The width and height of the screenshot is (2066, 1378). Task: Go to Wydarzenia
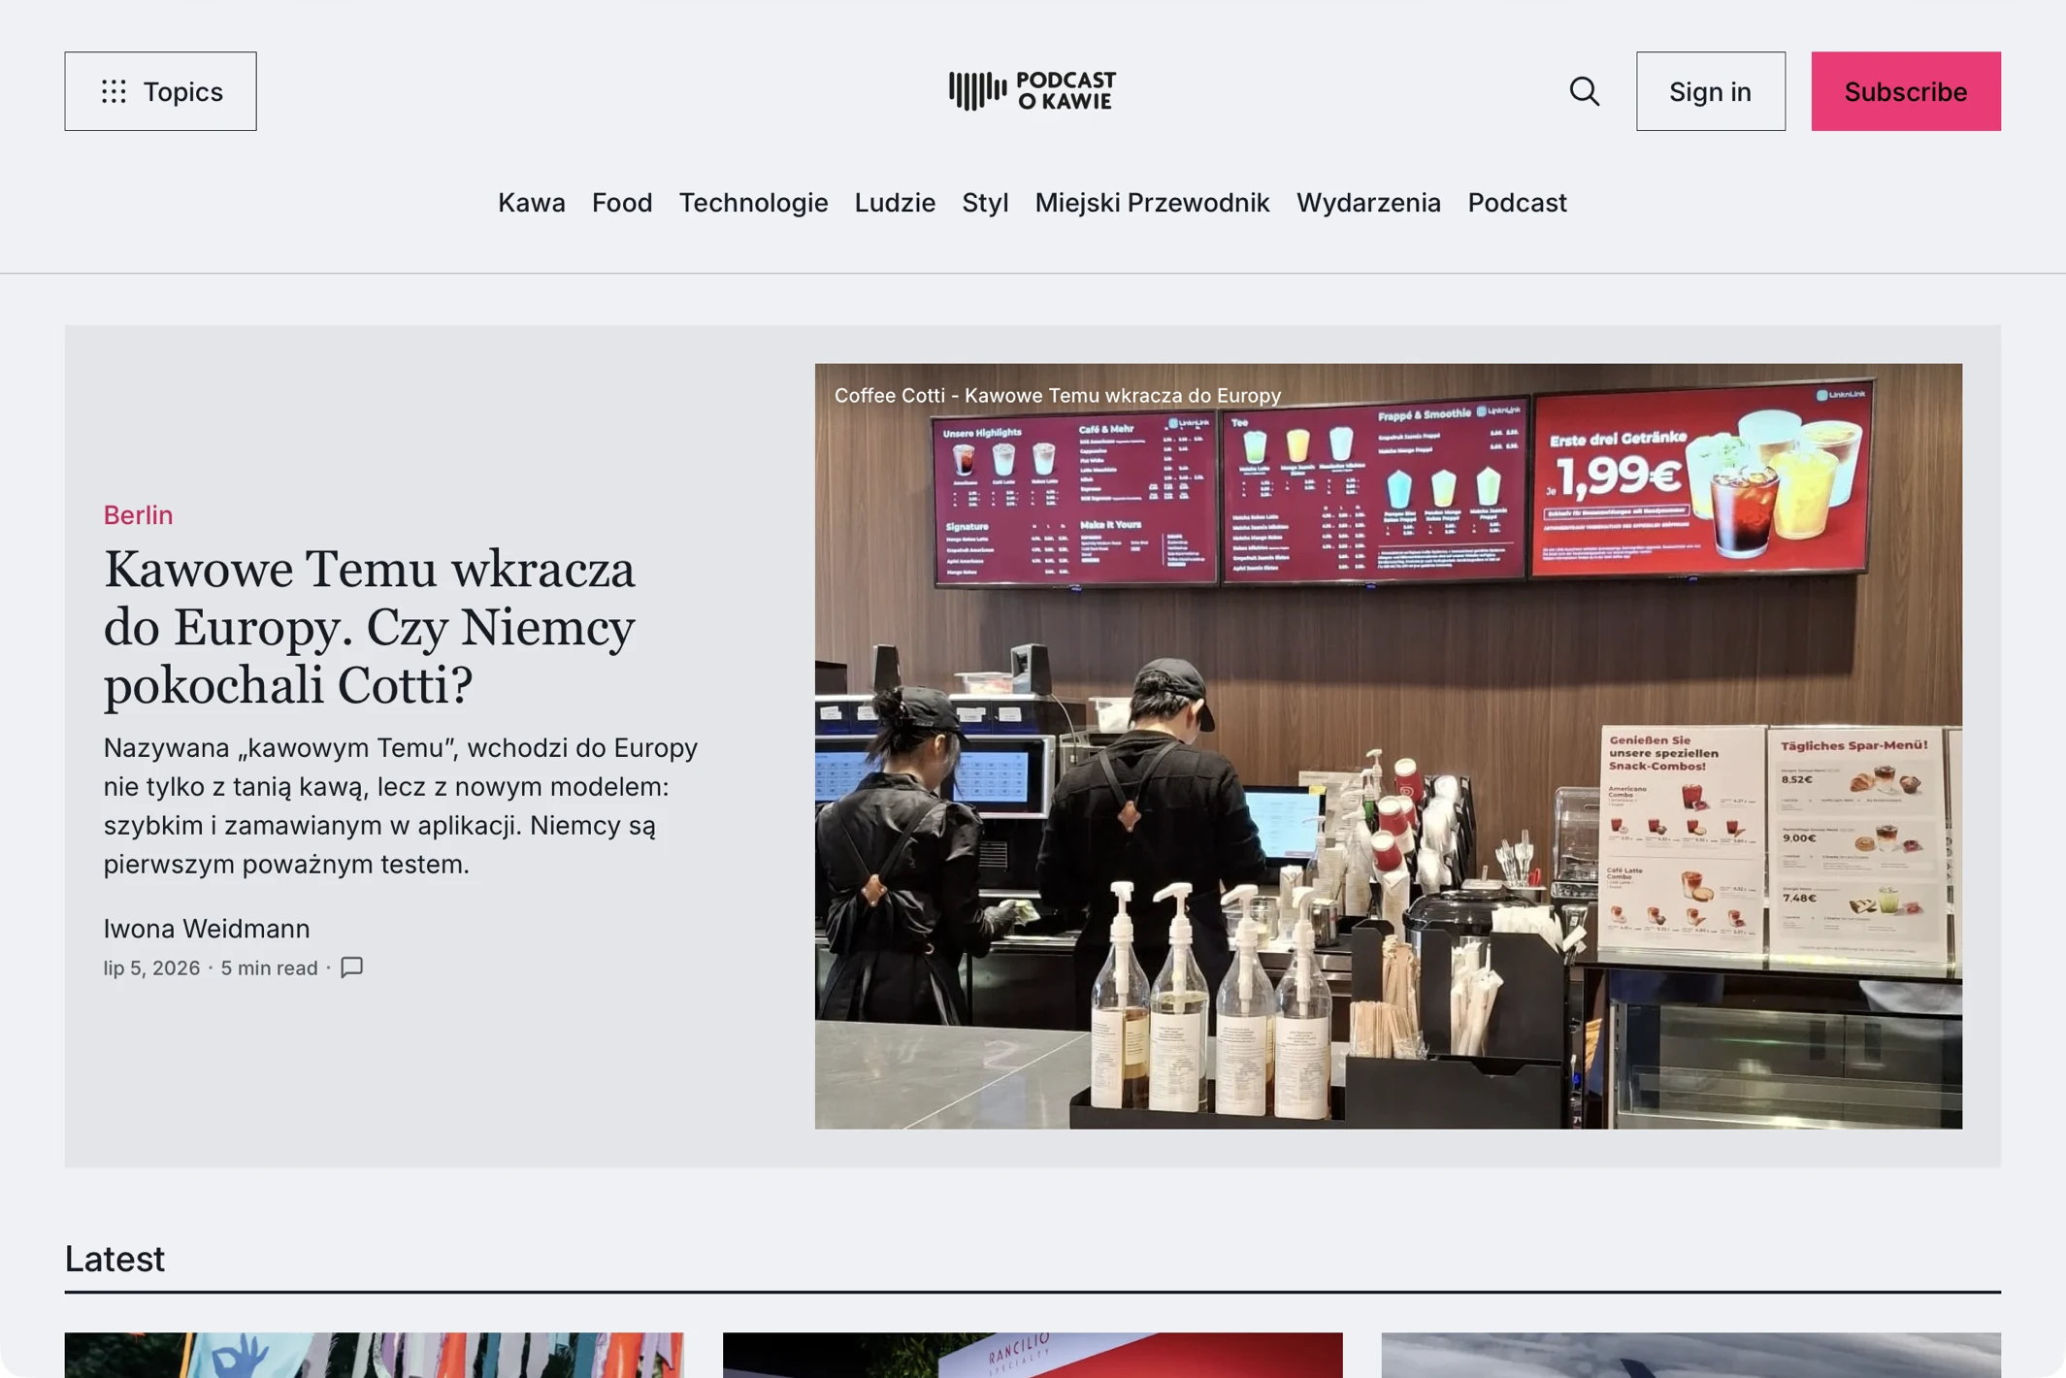pyautogui.click(x=1368, y=202)
